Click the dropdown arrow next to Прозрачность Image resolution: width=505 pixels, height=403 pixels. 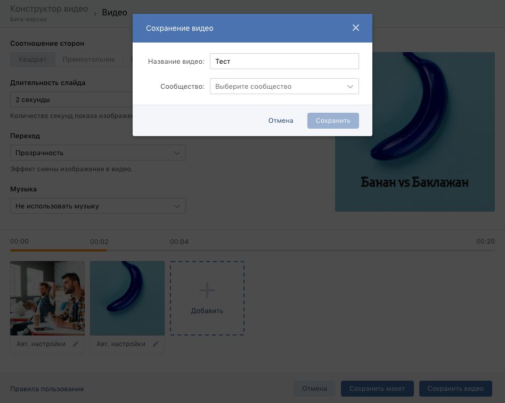tap(177, 153)
